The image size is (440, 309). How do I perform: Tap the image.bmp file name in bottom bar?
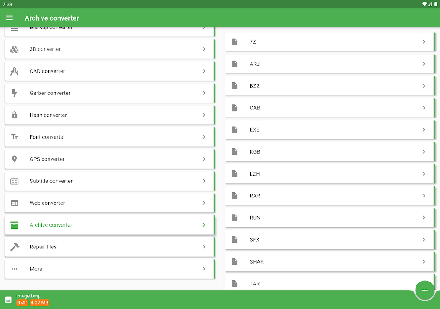pos(29,296)
